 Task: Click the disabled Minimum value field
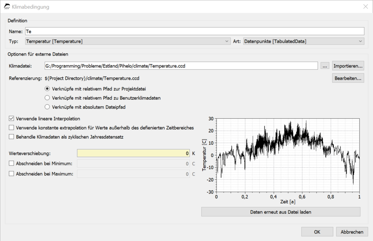133,164
